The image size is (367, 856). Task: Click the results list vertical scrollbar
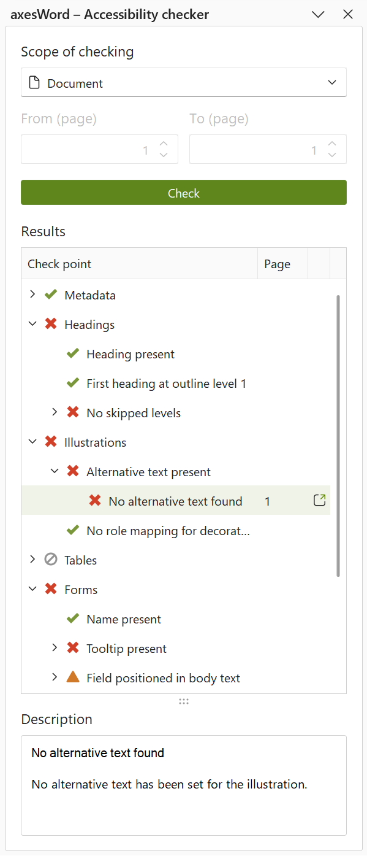[338, 436]
